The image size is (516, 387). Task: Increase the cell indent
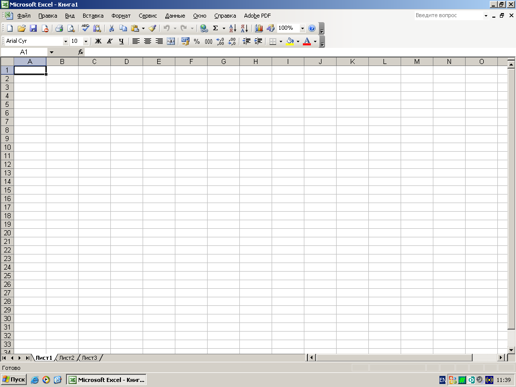click(x=259, y=41)
